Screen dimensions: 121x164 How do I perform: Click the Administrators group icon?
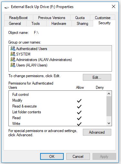(13, 59)
